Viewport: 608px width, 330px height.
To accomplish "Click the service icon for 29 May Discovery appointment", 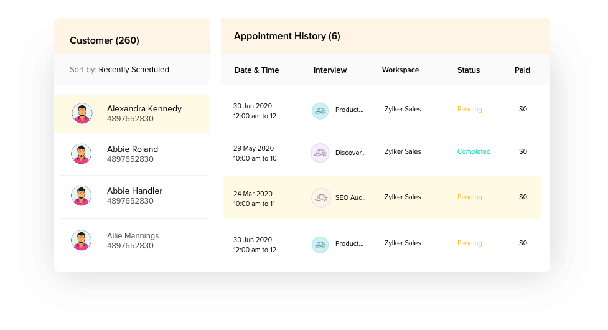I will (320, 153).
